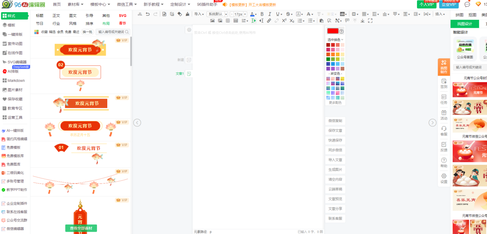Open 设置 gear in the right sidebar
Screen dimensions: 487x234
pyautogui.click(x=444, y=178)
